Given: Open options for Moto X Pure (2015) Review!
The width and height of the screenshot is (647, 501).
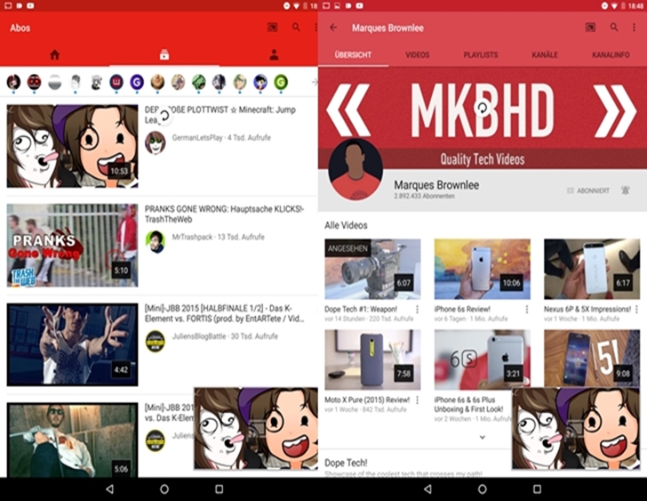Looking at the screenshot, I should 417,400.
